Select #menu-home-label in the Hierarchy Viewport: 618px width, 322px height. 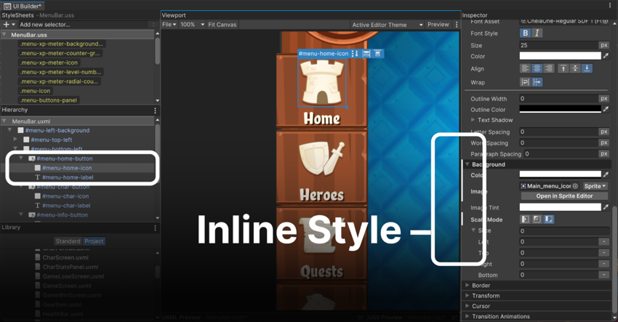point(67,177)
